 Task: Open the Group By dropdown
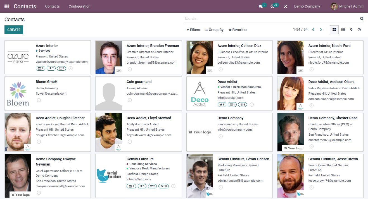(214, 30)
